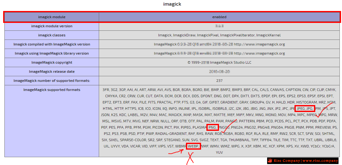
Task: Click imagemagick.org URL in compiled-with row
Action: pyautogui.click(x=259, y=44)
